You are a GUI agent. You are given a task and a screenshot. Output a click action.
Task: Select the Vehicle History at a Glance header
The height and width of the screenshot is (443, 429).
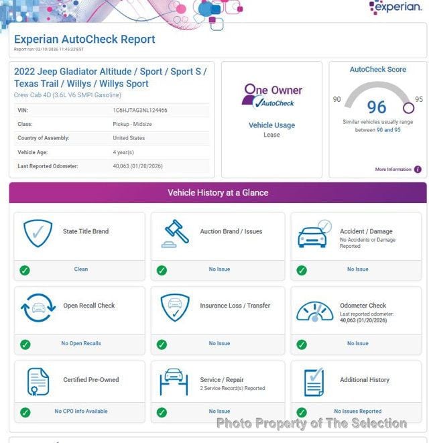218,193
